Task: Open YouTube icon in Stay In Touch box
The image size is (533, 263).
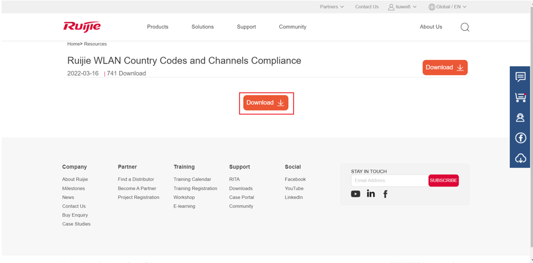Action: (x=356, y=194)
